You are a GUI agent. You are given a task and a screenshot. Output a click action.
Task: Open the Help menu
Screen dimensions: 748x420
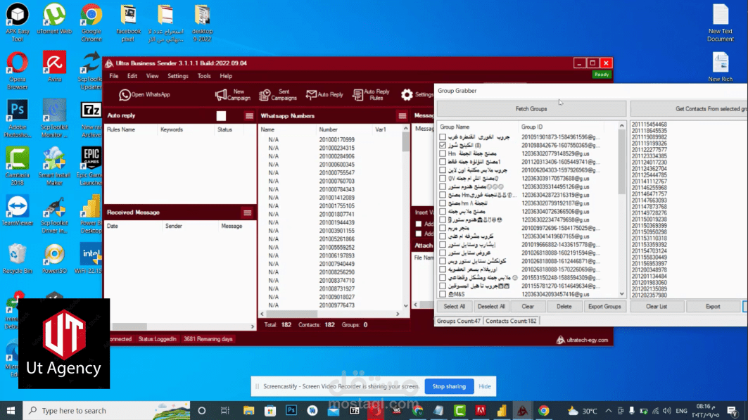tap(226, 76)
